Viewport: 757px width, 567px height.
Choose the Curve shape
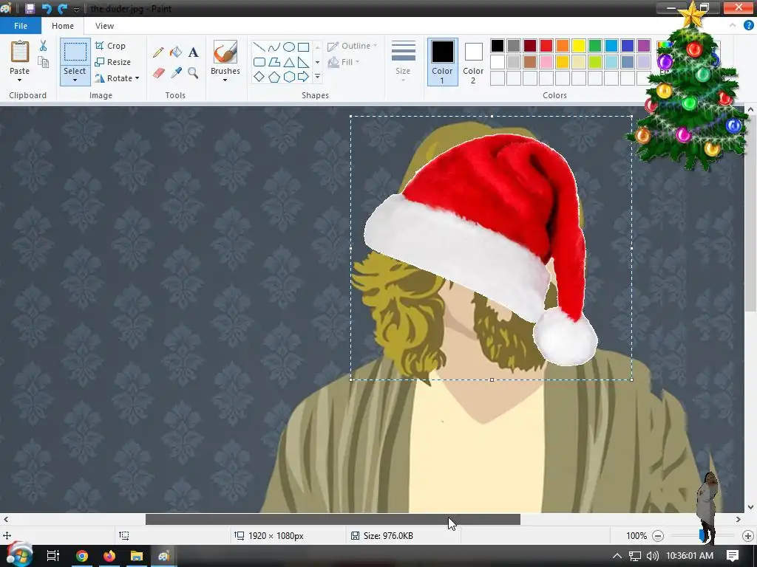274,47
